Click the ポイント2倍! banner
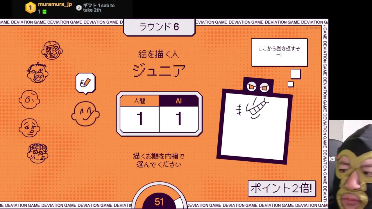 click(282, 188)
